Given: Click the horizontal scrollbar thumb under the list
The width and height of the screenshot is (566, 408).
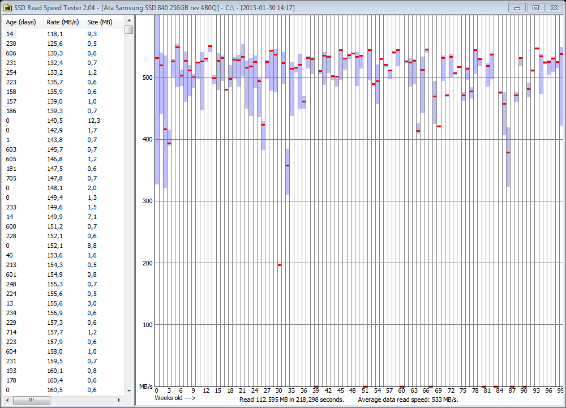Looking at the screenshot, I should click(32, 400).
